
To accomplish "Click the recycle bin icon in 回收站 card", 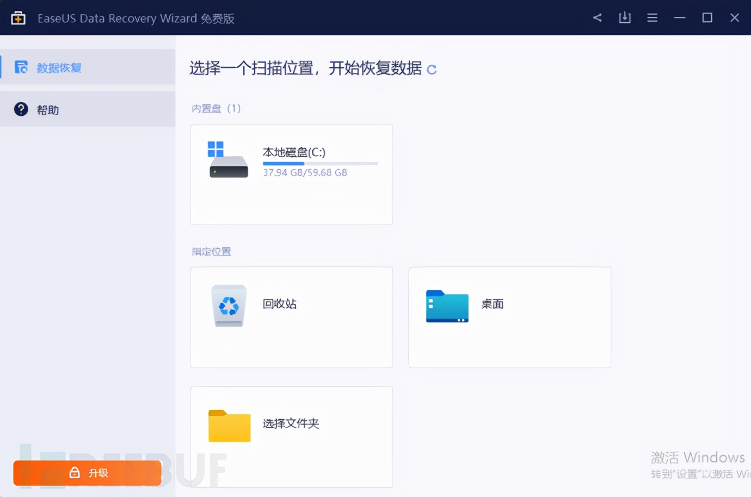I will point(229,306).
